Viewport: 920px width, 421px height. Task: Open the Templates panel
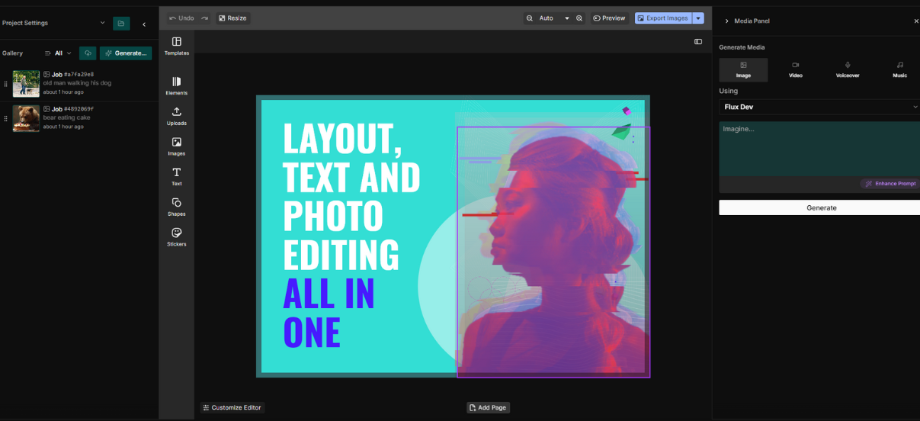click(176, 46)
